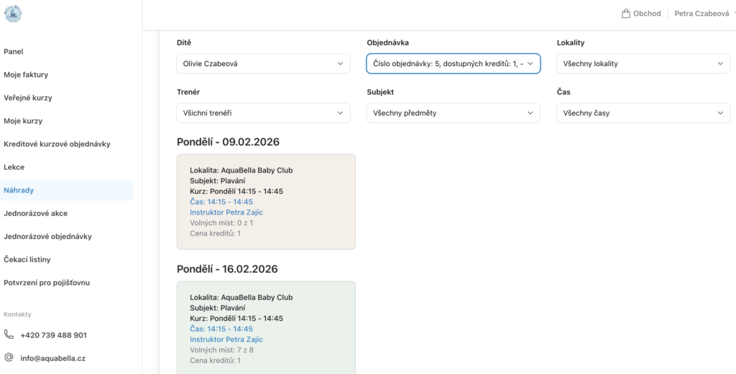Click the phone icon in contacts
Viewport: 736px width, 374px height.
pos(9,335)
